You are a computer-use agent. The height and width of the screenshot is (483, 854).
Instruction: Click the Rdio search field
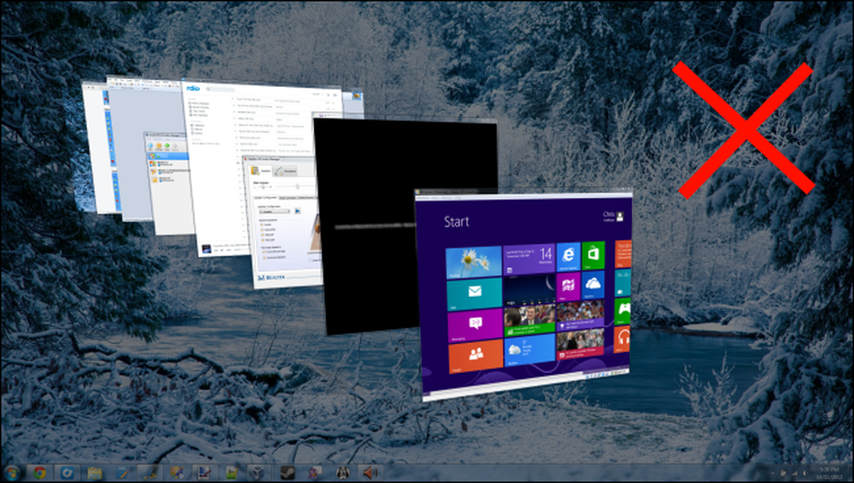click(x=220, y=90)
